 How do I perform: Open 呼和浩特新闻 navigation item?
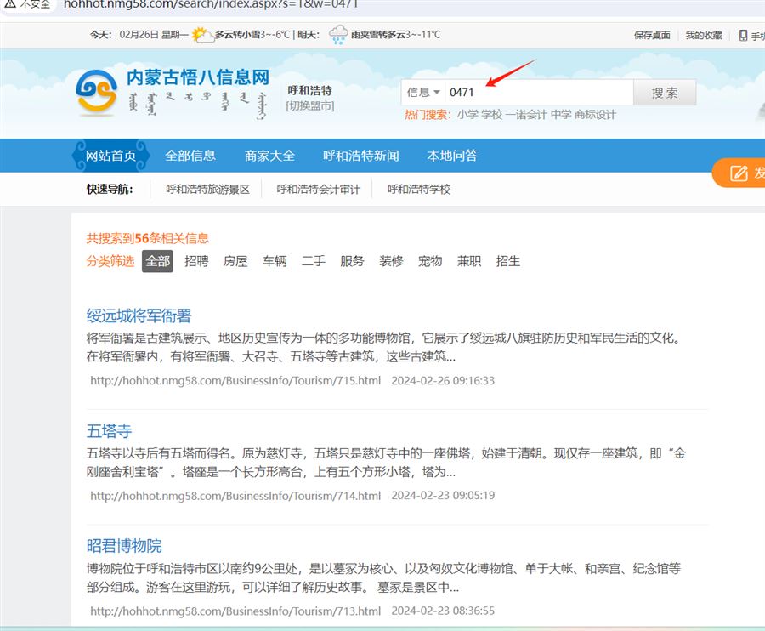click(x=360, y=156)
